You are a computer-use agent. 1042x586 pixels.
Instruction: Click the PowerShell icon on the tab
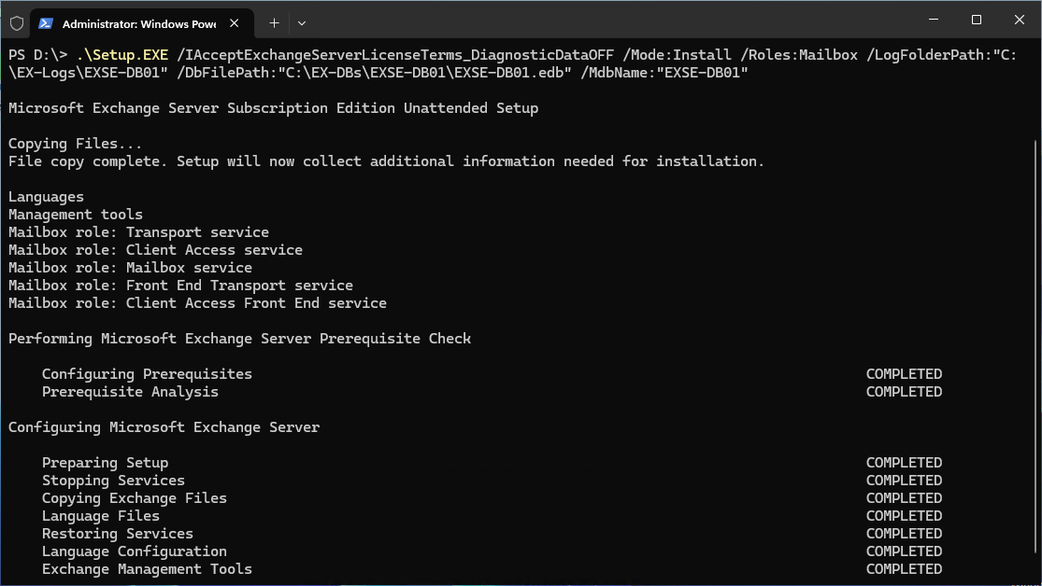coord(45,23)
